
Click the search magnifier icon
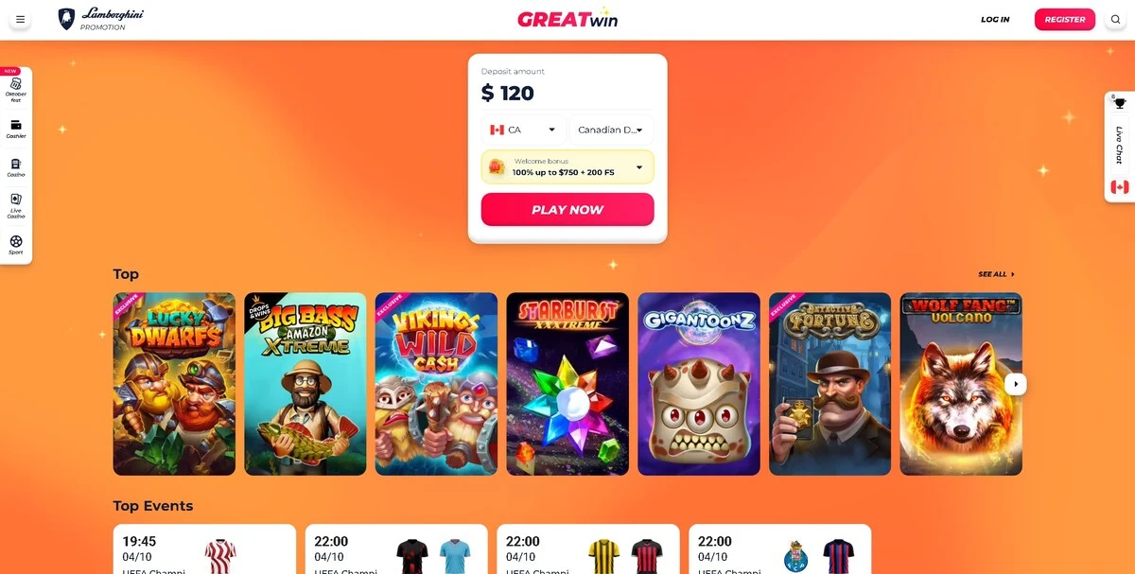1115,19
